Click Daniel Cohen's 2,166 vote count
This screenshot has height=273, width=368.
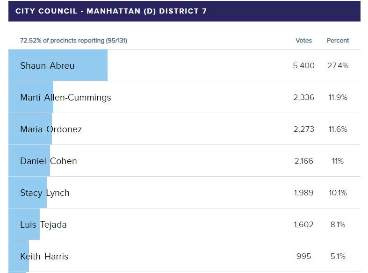click(x=303, y=161)
